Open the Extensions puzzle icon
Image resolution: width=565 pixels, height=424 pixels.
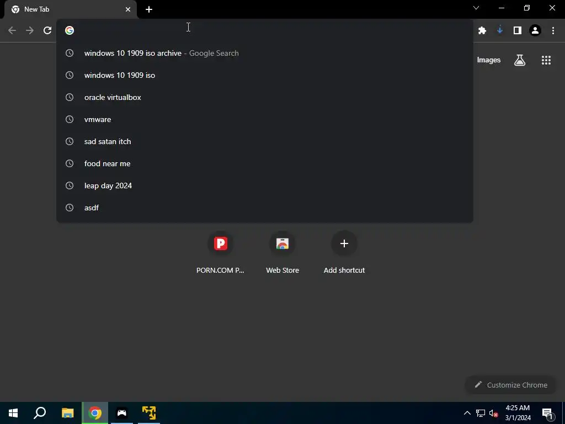click(x=482, y=31)
